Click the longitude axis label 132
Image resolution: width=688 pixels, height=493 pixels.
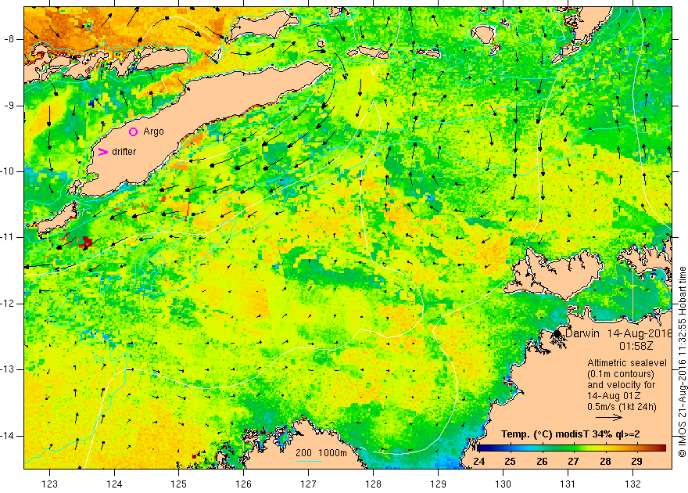632,484
